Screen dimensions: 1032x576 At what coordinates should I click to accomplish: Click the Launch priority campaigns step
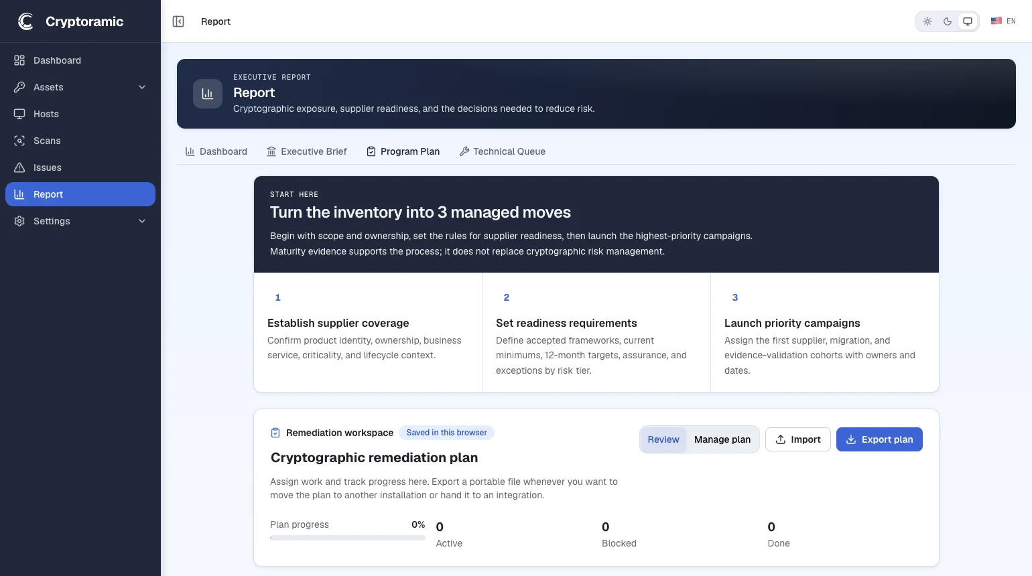(825, 332)
